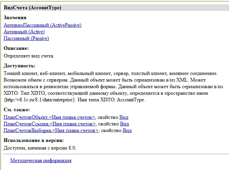Click the Описание: section heading

16,48
